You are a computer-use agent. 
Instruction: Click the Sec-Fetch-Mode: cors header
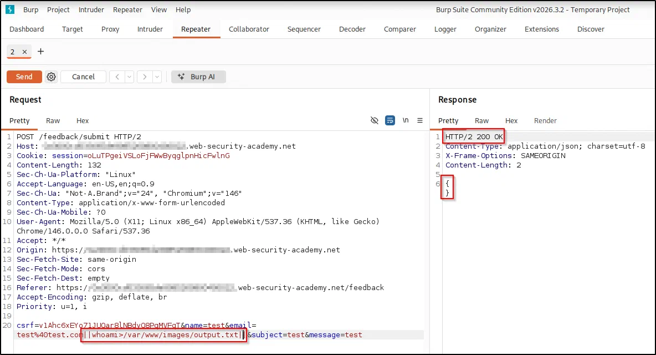61,269
